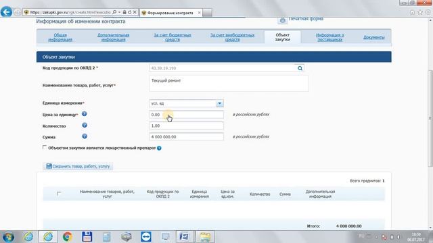Click the lock security icon in address bar
This screenshot has height=243, width=433.
124,12
